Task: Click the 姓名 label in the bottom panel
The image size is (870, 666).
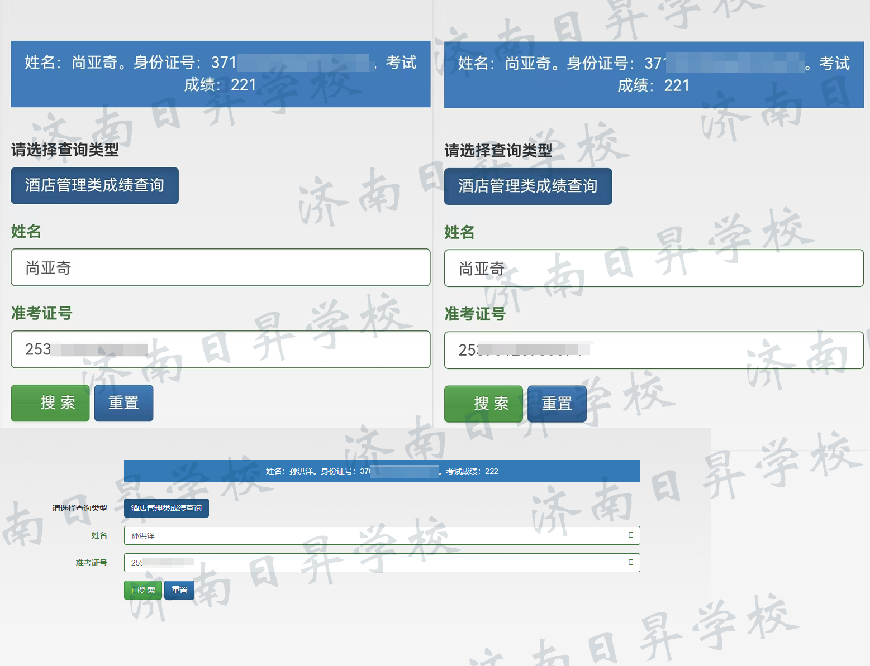Action: pyautogui.click(x=99, y=535)
